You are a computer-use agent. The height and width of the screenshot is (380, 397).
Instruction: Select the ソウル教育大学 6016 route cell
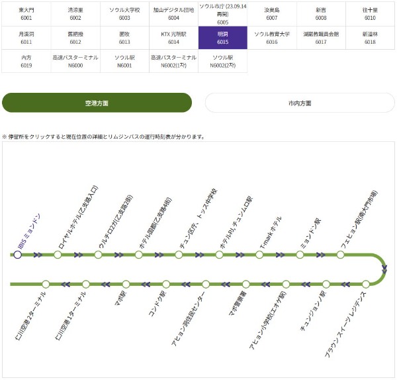pyautogui.click(x=272, y=37)
